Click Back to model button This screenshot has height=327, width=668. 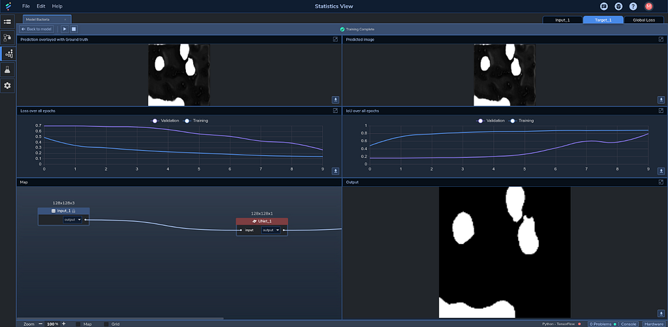coord(37,29)
